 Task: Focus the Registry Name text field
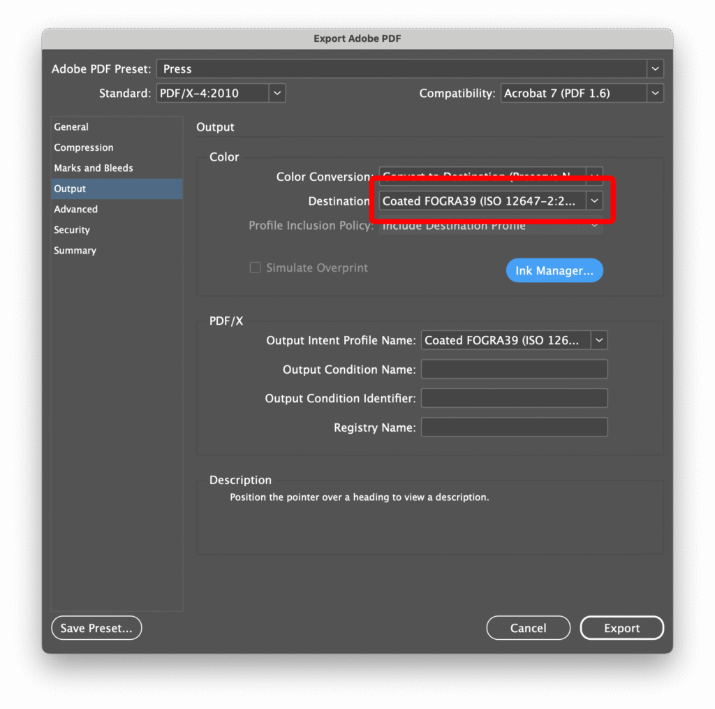[514, 427]
